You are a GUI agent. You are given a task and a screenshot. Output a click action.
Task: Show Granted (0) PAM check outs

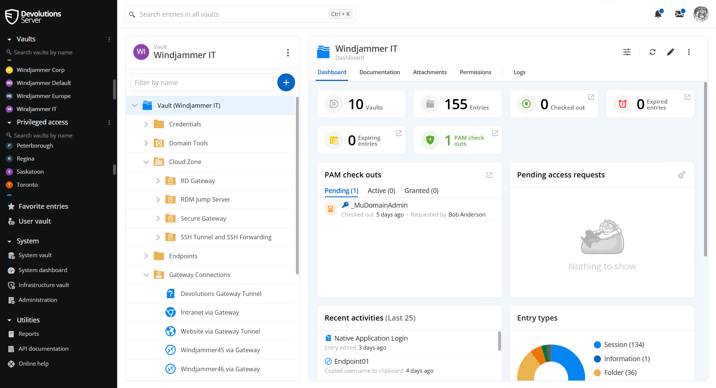coord(421,191)
